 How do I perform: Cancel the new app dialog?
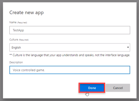118,88
